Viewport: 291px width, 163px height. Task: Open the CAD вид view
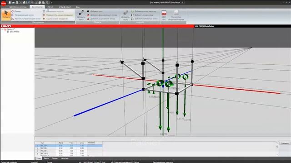click(164, 15)
